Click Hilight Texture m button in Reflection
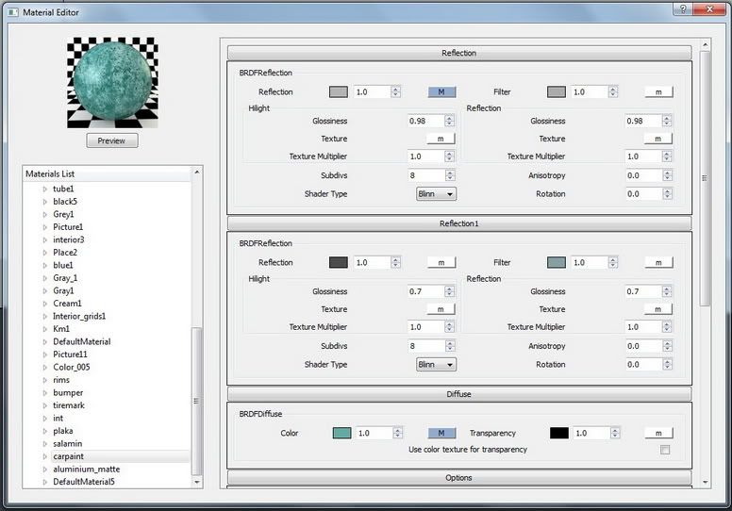 [441, 139]
